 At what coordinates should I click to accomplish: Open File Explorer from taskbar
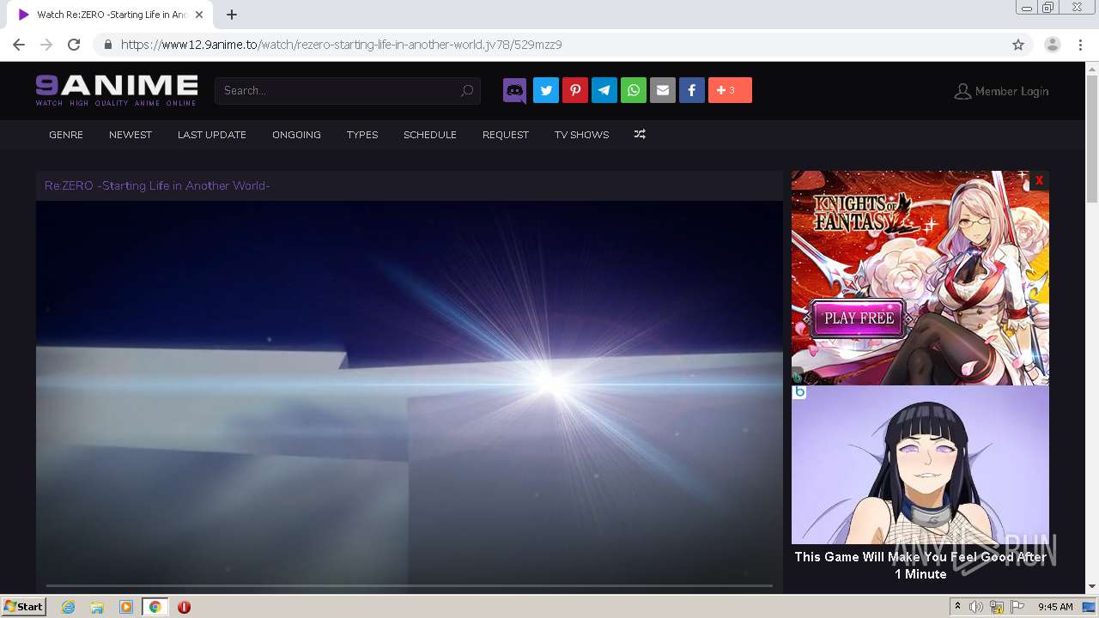[x=97, y=607]
